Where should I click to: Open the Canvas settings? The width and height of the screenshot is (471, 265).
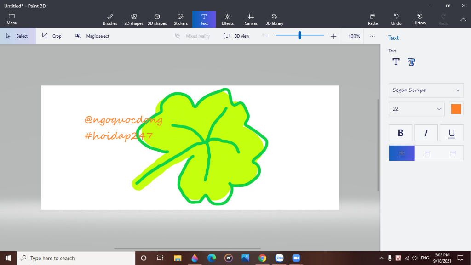(251, 19)
